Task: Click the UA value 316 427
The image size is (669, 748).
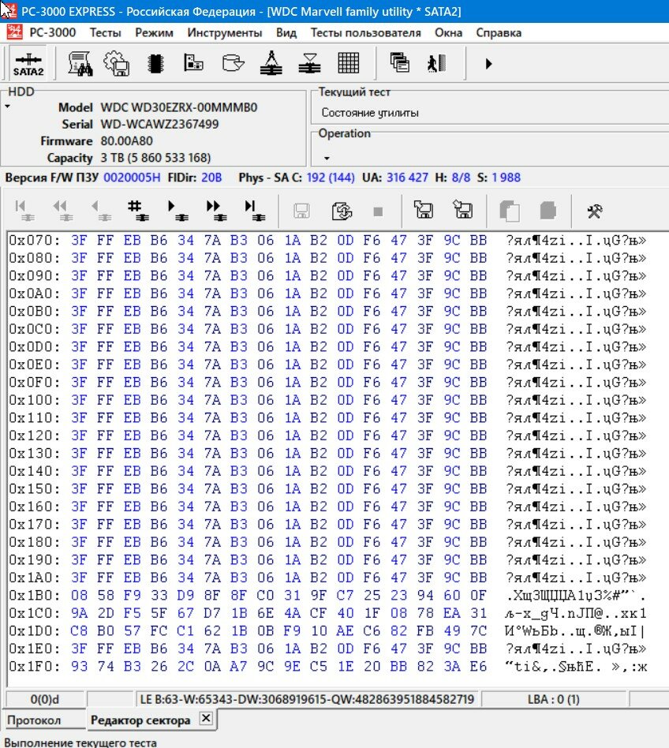Action: [407, 178]
